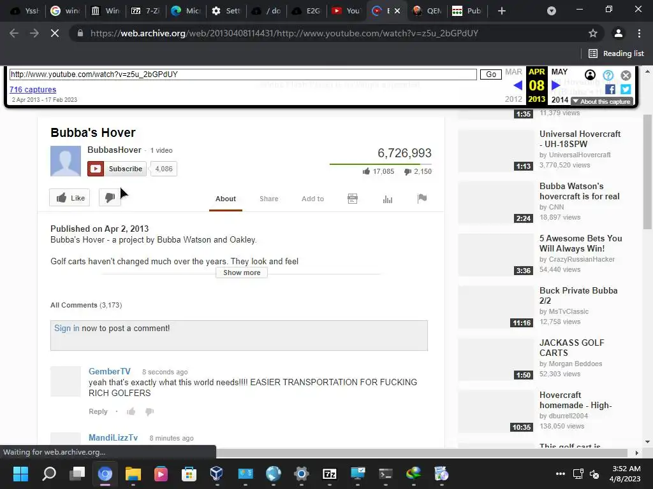653x489 pixels.
Task: Open BubbasHover channel avatar
Action: [x=66, y=161]
